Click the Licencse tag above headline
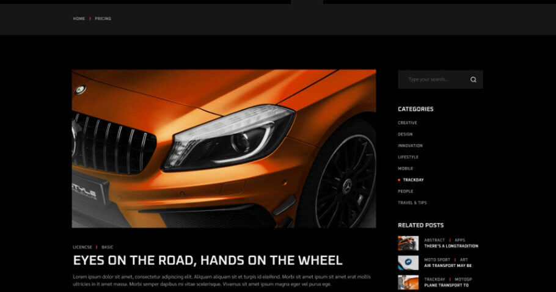The height and width of the screenshot is (292, 556). pos(82,247)
